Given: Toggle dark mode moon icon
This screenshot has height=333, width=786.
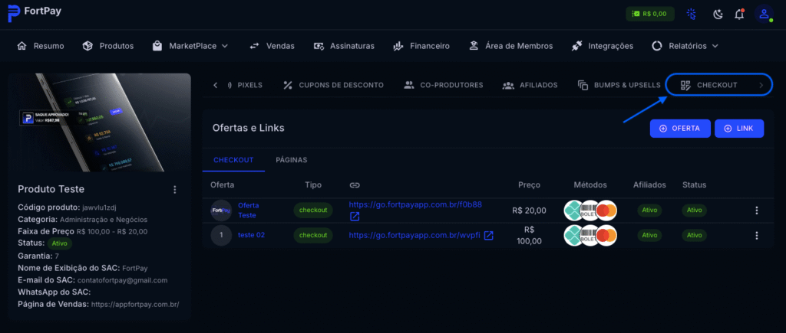Looking at the screenshot, I should (x=718, y=14).
